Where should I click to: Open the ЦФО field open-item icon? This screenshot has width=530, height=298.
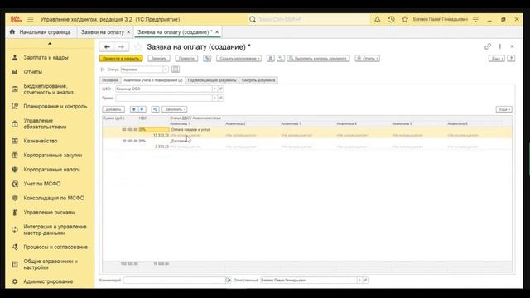(x=221, y=89)
